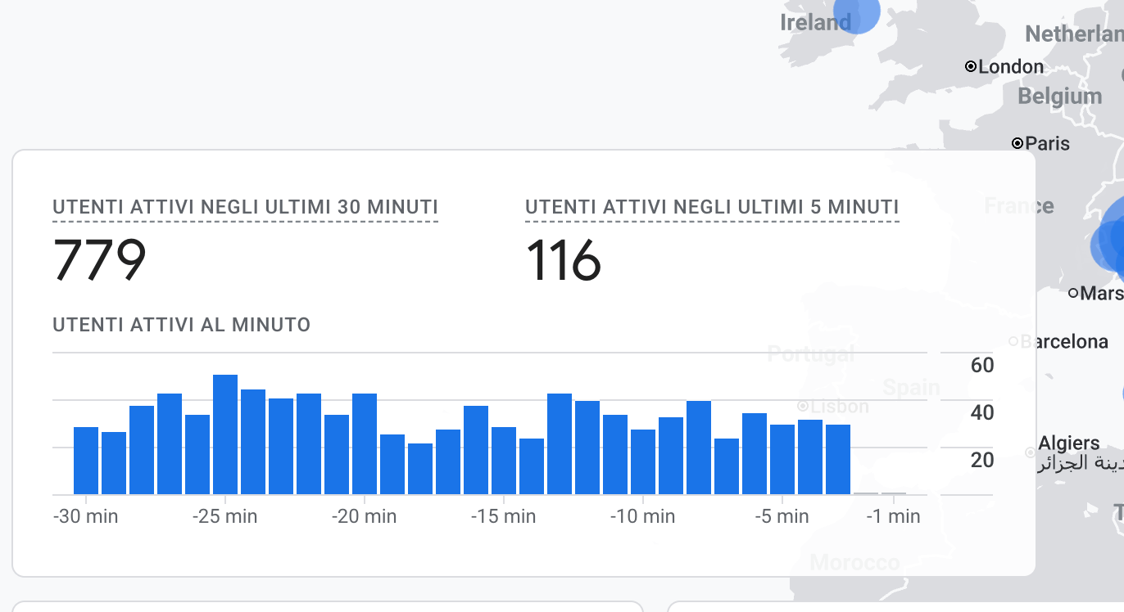This screenshot has width=1124, height=612.
Task: Click the London city marker on map
Action: click(971, 66)
